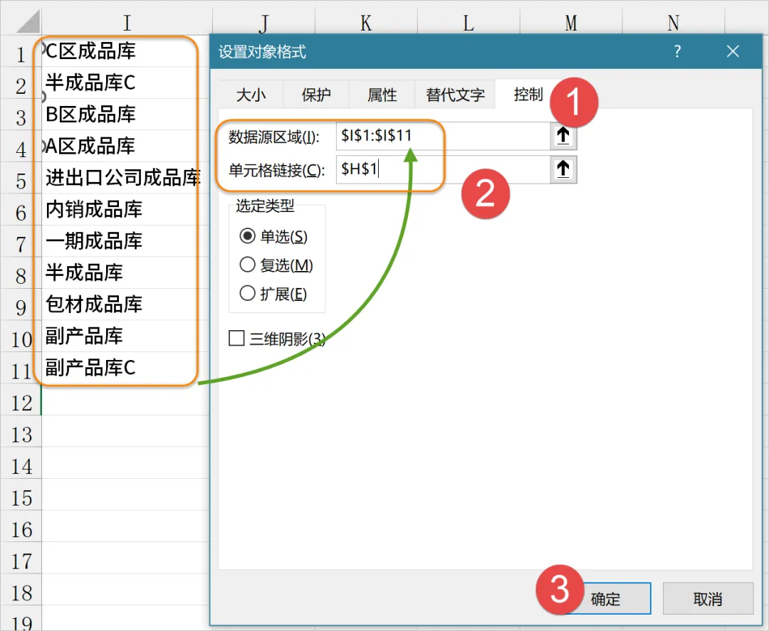Select cell I10 with 副产品库
Viewport: 769px width, 631px height.
click(x=127, y=336)
